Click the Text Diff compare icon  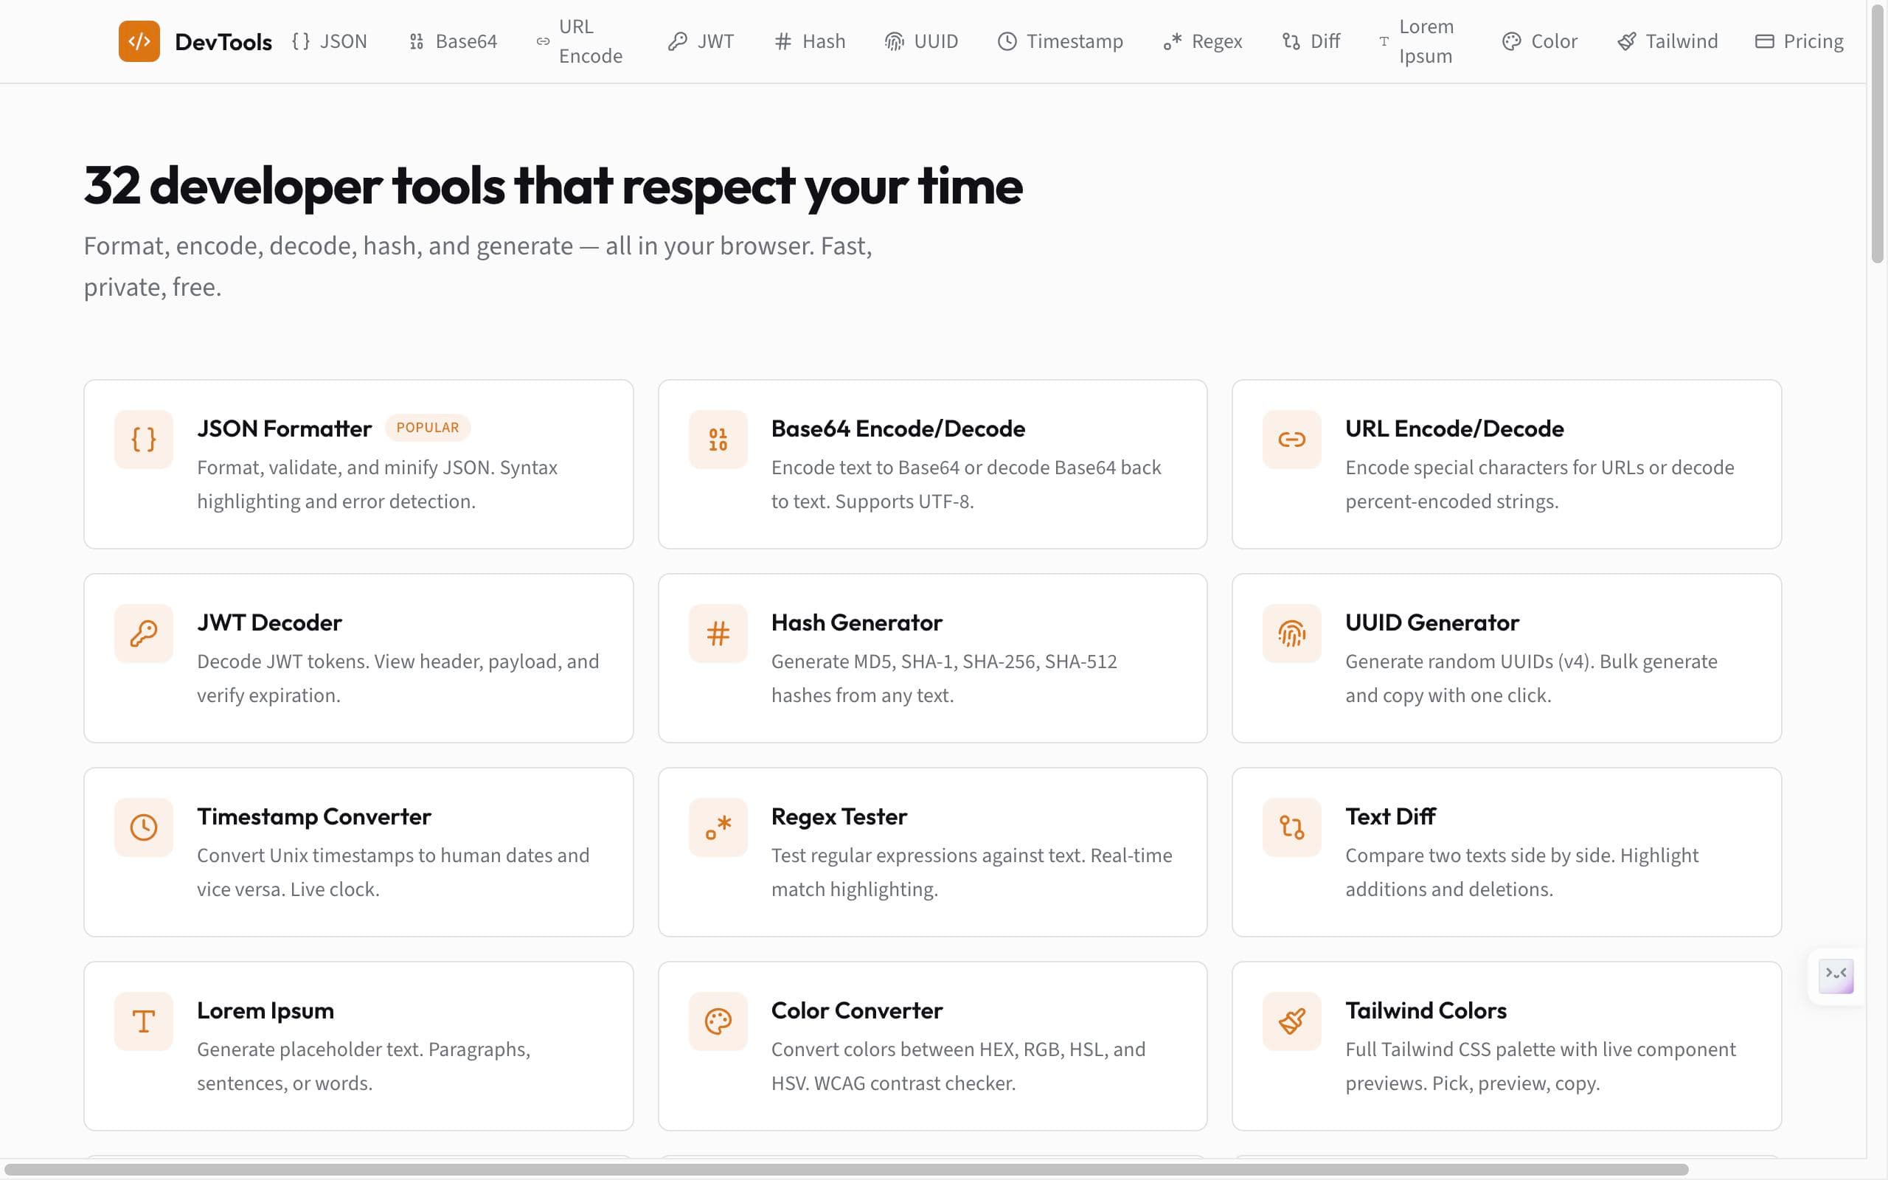(1292, 827)
